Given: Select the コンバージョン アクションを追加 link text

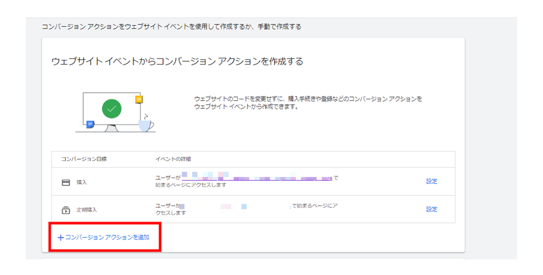Looking at the screenshot, I should point(107,237).
